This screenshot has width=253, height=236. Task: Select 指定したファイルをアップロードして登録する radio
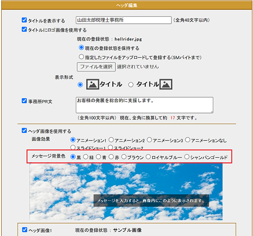pyautogui.click(x=81, y=57)
